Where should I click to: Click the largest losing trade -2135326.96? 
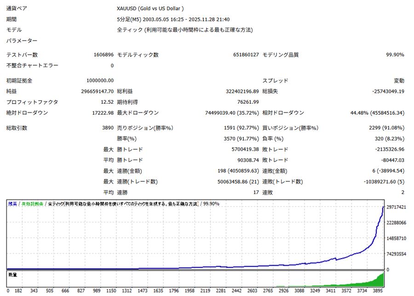tap(390, 149)
